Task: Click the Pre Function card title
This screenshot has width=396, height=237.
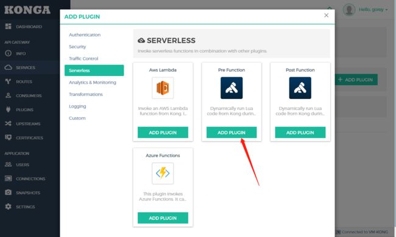Action: pos(232,70)
